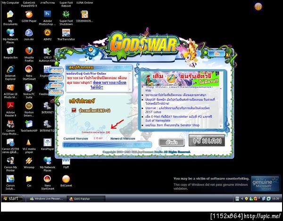Launch GOM Player from desktop
283x221 pixels.
tap(29, 16)
